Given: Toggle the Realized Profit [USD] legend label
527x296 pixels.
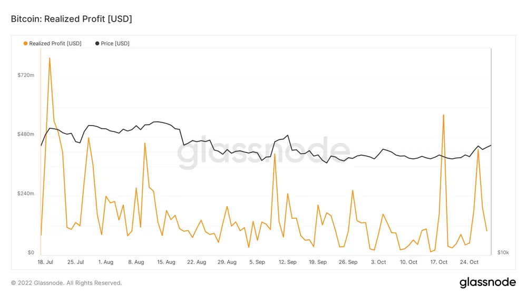Looking at the screenshot, I should 55,44.
